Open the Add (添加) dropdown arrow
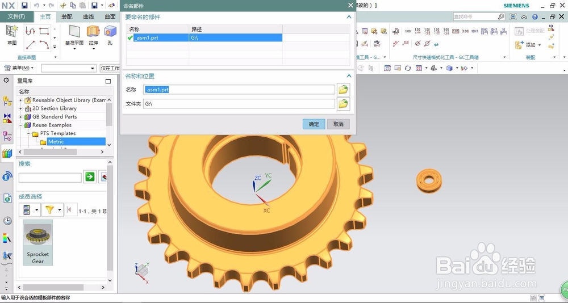The height and width of the screenshot is (303, 568). (x=540, y=45)
